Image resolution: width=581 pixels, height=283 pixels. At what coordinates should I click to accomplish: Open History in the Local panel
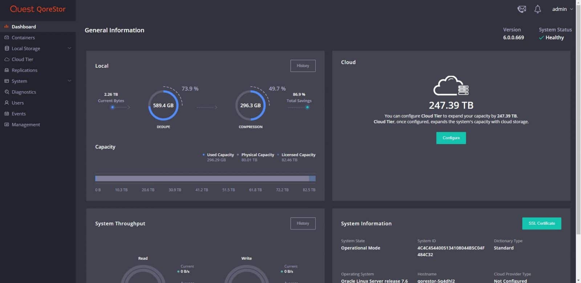[x=303, y=66]
